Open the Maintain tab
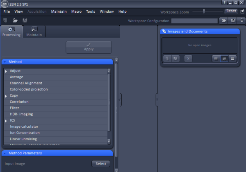 pos(34,32)
